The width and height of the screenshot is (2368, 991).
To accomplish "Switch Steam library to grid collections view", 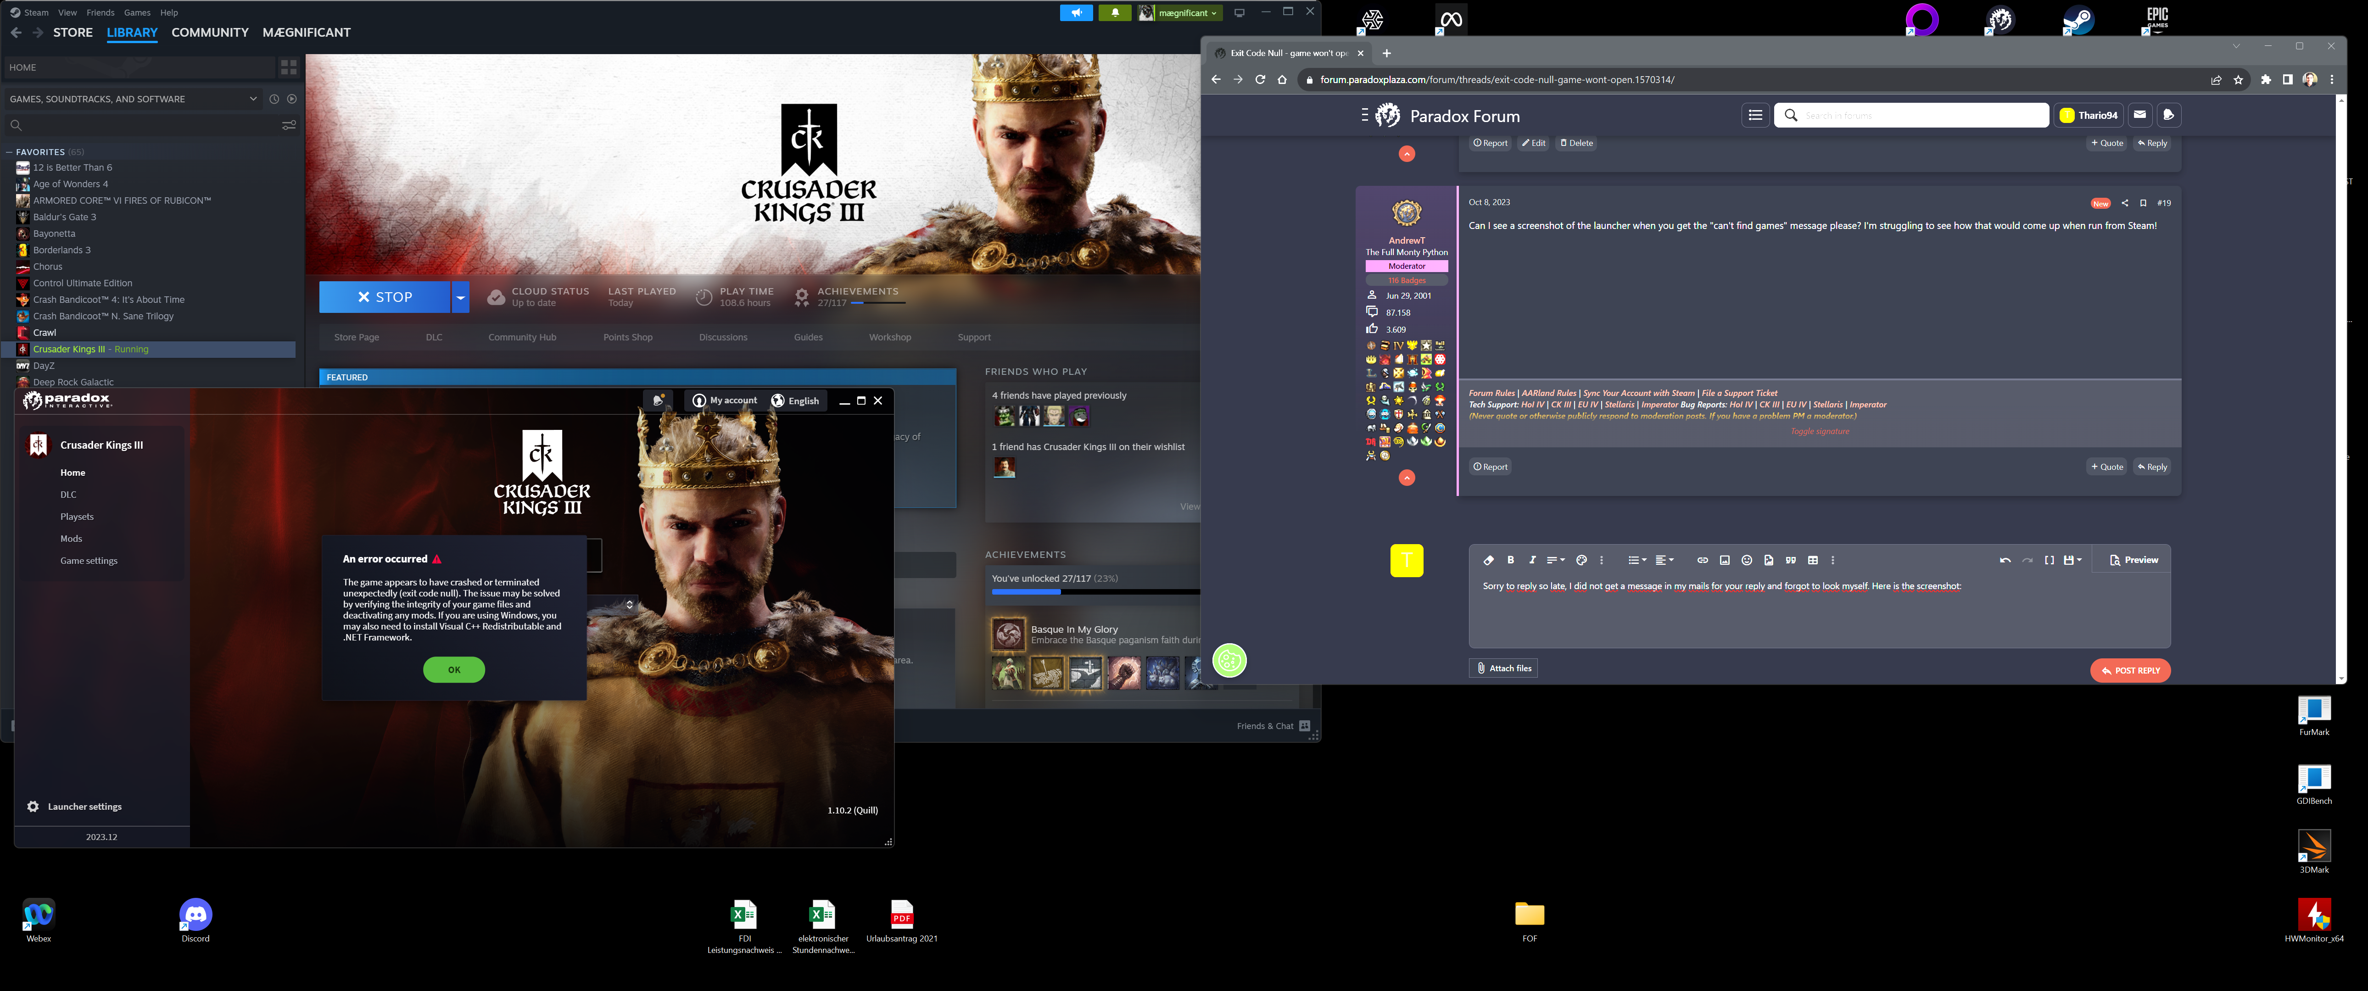I will pyautogui.click(x=289, y=67).
